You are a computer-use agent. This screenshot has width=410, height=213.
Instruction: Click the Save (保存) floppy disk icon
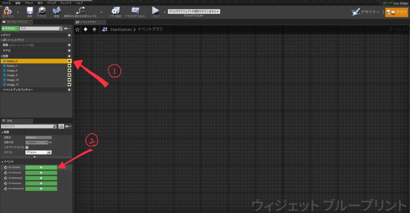[x=29, y=11]
